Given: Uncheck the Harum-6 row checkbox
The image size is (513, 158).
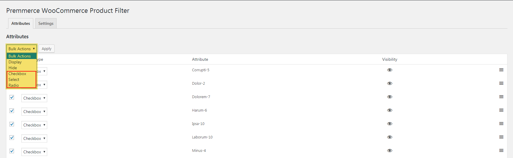Looking at the screenshot, I should [x=12, y=111].
